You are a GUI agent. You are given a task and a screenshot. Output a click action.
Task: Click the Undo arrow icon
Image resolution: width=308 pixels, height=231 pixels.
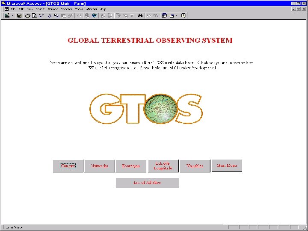79,15
